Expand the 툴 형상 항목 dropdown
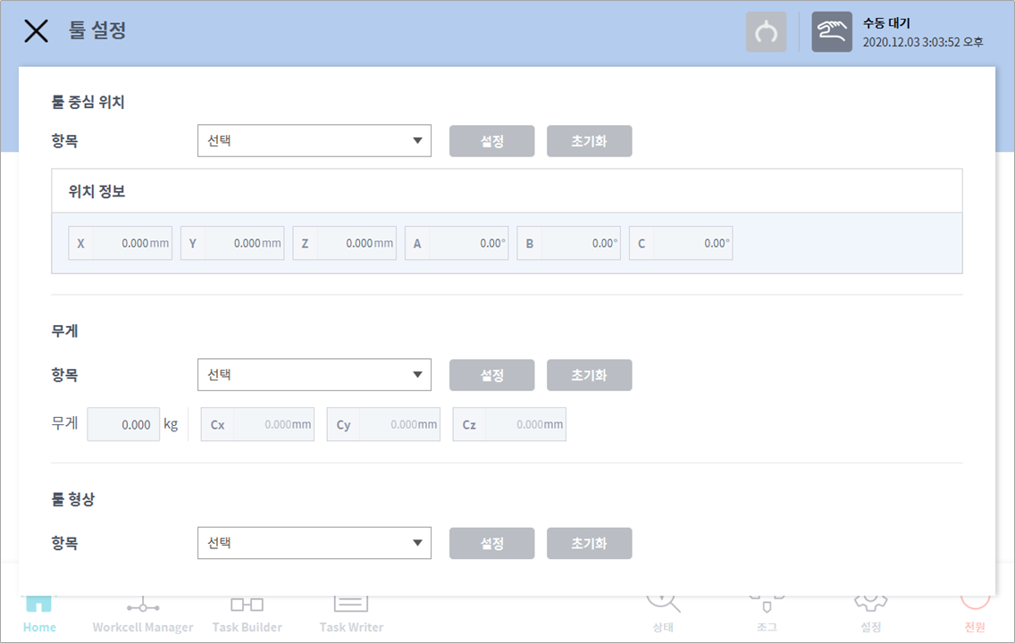Viewport: 1015px width, 643px height. pos(314,543)
